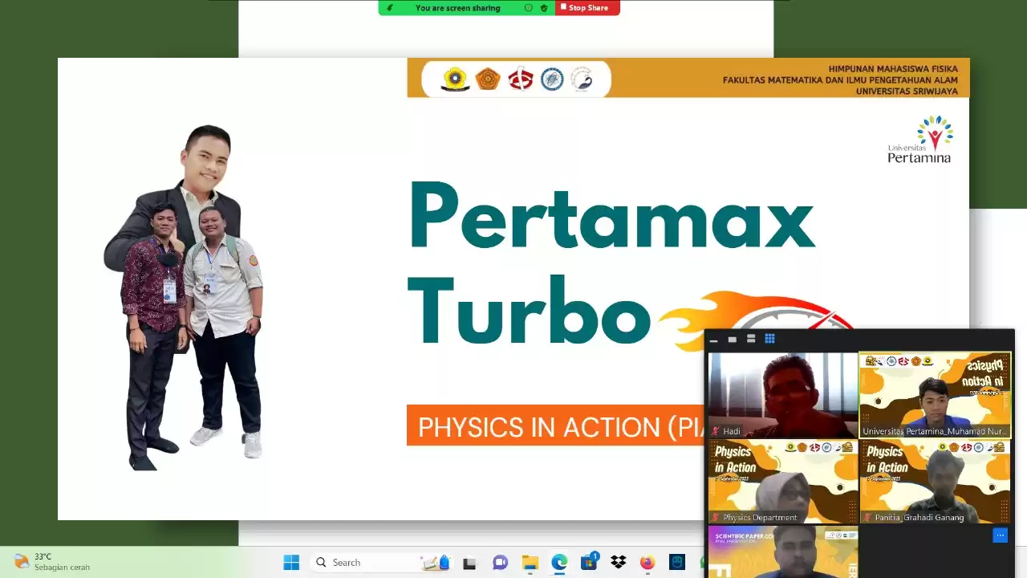This screenshot has height=578, width=1027.
Task: Select Universitas Pertamina_Muhamad Nur video tile
Action: [935, 393]
